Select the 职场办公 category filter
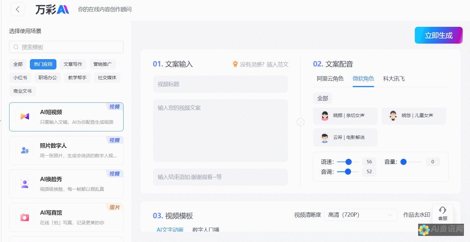 point(48,78)
